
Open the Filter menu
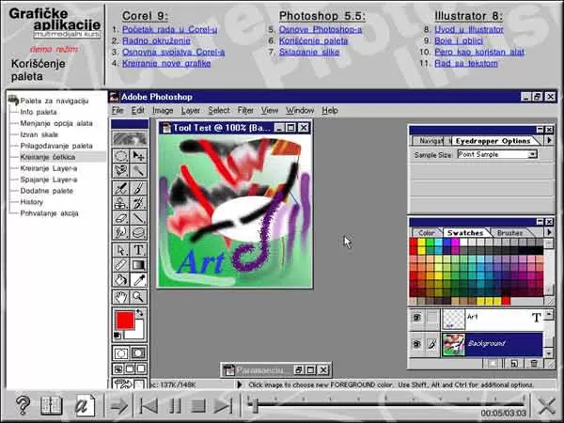point(245,110)
